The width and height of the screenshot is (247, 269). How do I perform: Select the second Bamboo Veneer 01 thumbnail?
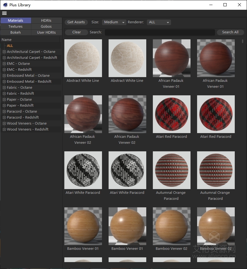[127, 226]
